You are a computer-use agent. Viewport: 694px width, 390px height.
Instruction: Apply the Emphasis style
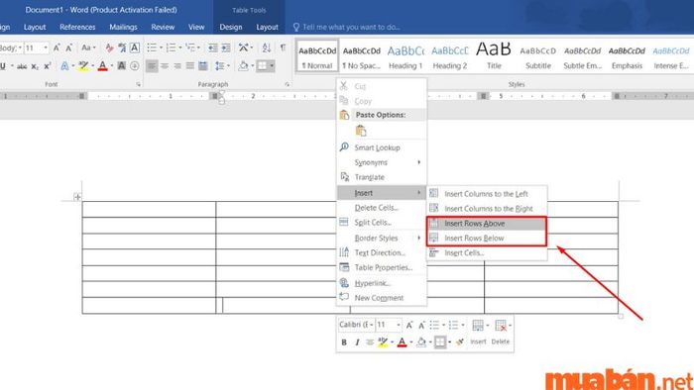pos(627,56)
